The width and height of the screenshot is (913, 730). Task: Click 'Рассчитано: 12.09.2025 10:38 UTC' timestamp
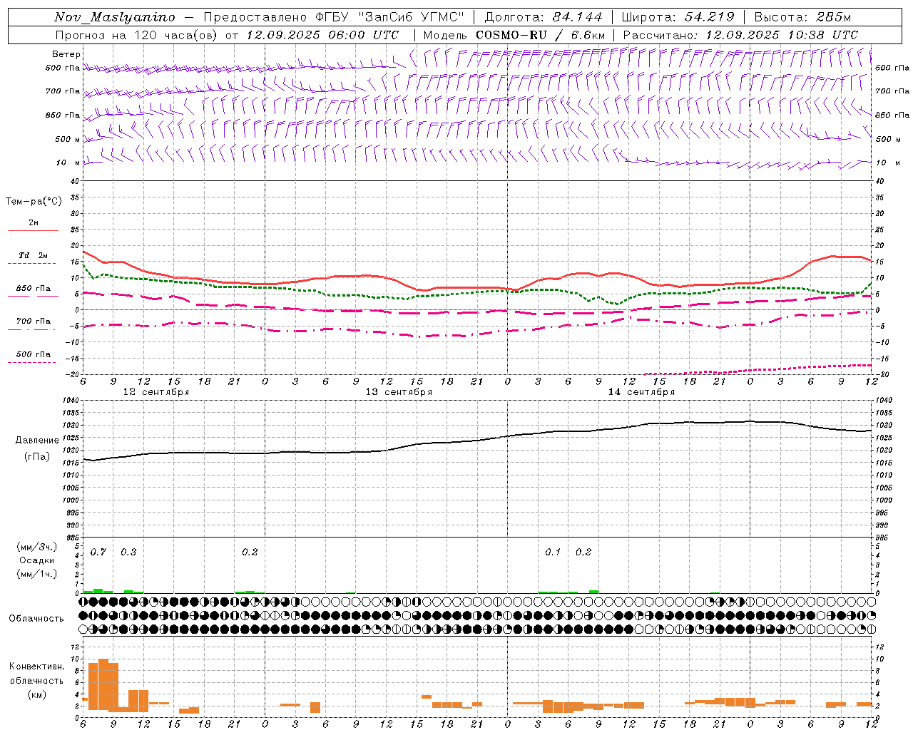pyautogui.click(x=740, y=35)
